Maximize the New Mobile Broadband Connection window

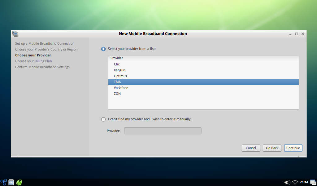296,34
